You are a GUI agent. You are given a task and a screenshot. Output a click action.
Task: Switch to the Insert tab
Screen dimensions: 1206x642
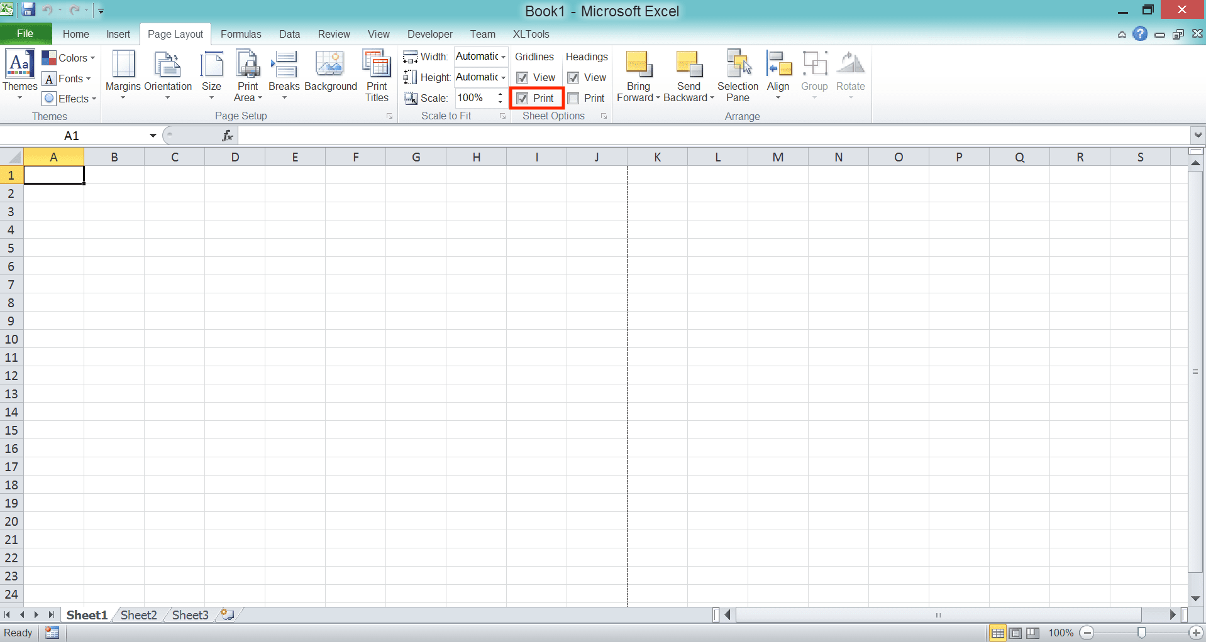118,34
